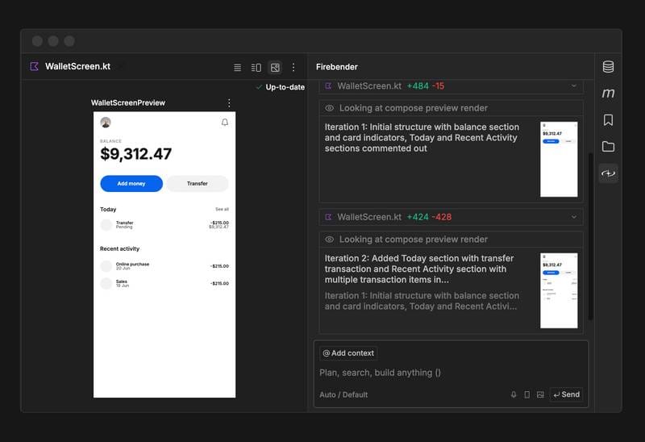Open the folder icon in right sidebar

[608, 147]
